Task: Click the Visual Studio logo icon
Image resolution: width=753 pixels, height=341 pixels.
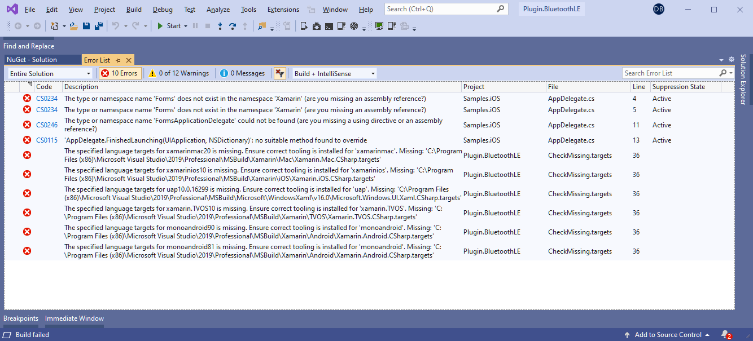Action: pyautogui.click(x=12, y=10)
